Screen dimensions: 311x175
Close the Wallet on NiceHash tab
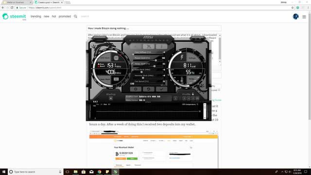click(31, 2)
